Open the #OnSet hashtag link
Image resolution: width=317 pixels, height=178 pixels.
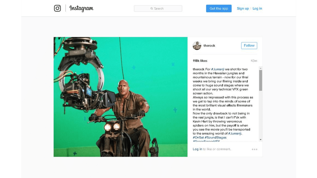pyautogui.click(x=198, y=137)
